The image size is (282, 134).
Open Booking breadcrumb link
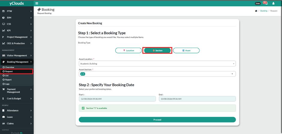tap(264, 11)
